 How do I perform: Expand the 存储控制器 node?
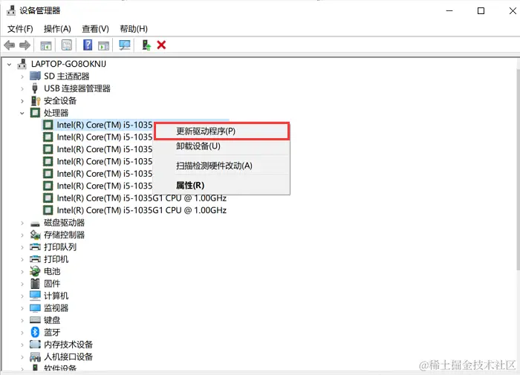pos(22,235)
